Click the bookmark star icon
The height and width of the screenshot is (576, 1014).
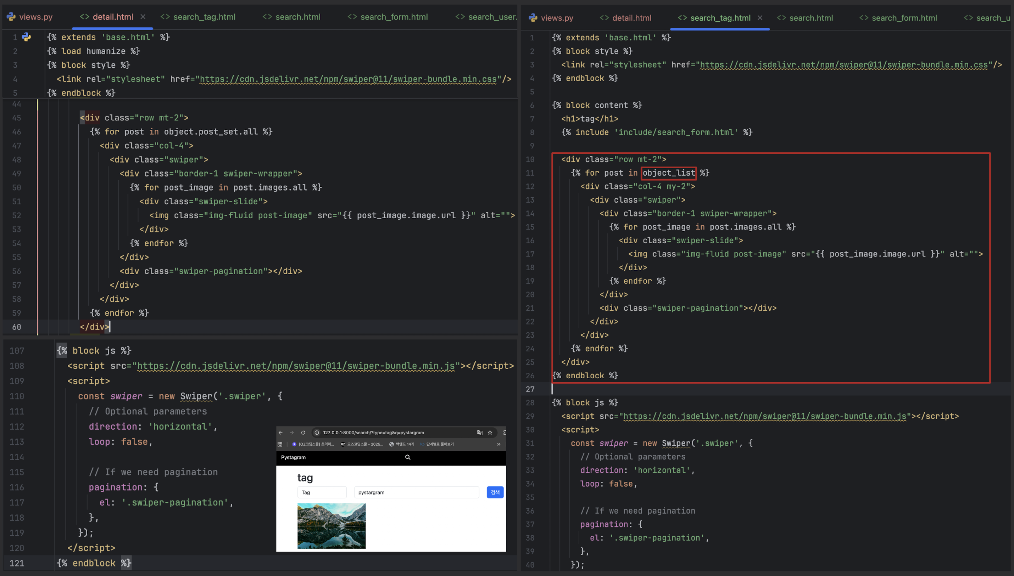tap(490, 433)
